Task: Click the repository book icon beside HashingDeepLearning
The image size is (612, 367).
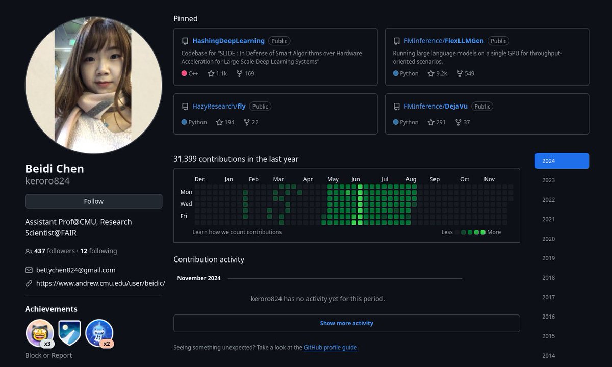Action: (x=185, y=41)
